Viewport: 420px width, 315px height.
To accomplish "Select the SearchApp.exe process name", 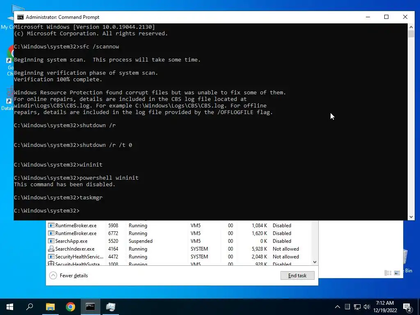I will (x=71, y=241).
